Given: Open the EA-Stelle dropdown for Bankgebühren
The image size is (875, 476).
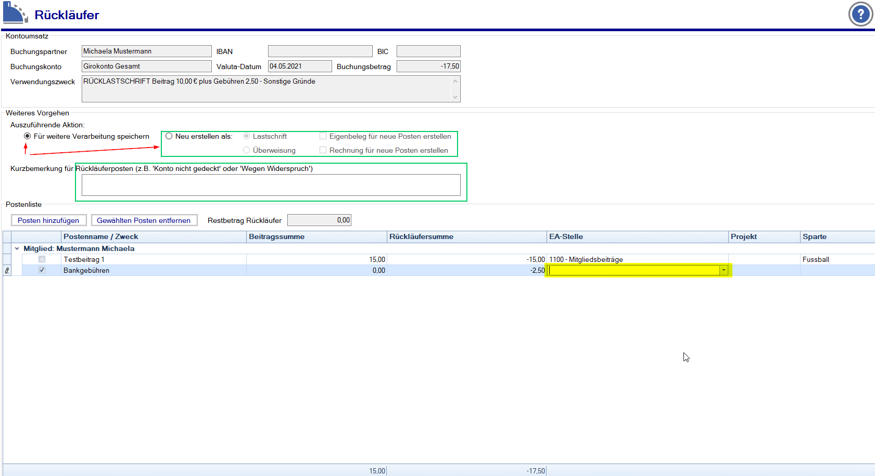Looking at the screenshot, I should 723,270.
